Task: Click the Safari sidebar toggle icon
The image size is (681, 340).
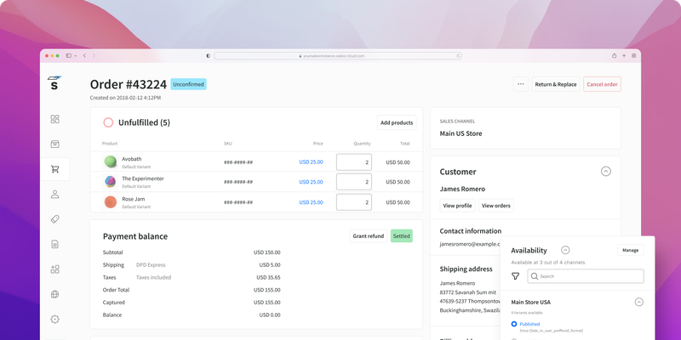Action: (69, 55)
